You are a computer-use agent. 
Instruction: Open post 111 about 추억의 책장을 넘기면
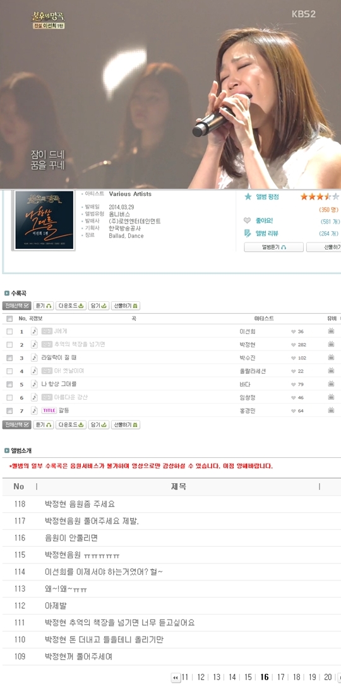(x=119, y=623)
